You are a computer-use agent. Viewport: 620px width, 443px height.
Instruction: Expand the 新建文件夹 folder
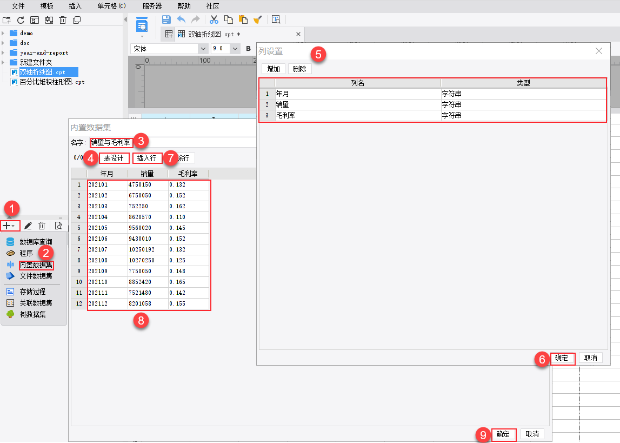pos(3,62)
